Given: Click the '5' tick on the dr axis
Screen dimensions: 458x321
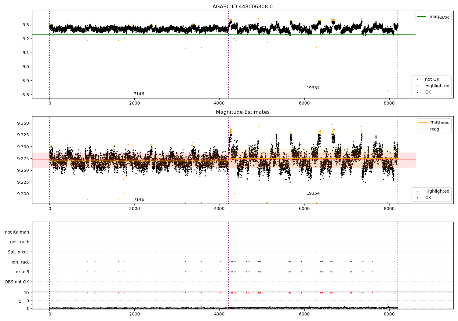Looking at the screenshot, I should 28,301.
